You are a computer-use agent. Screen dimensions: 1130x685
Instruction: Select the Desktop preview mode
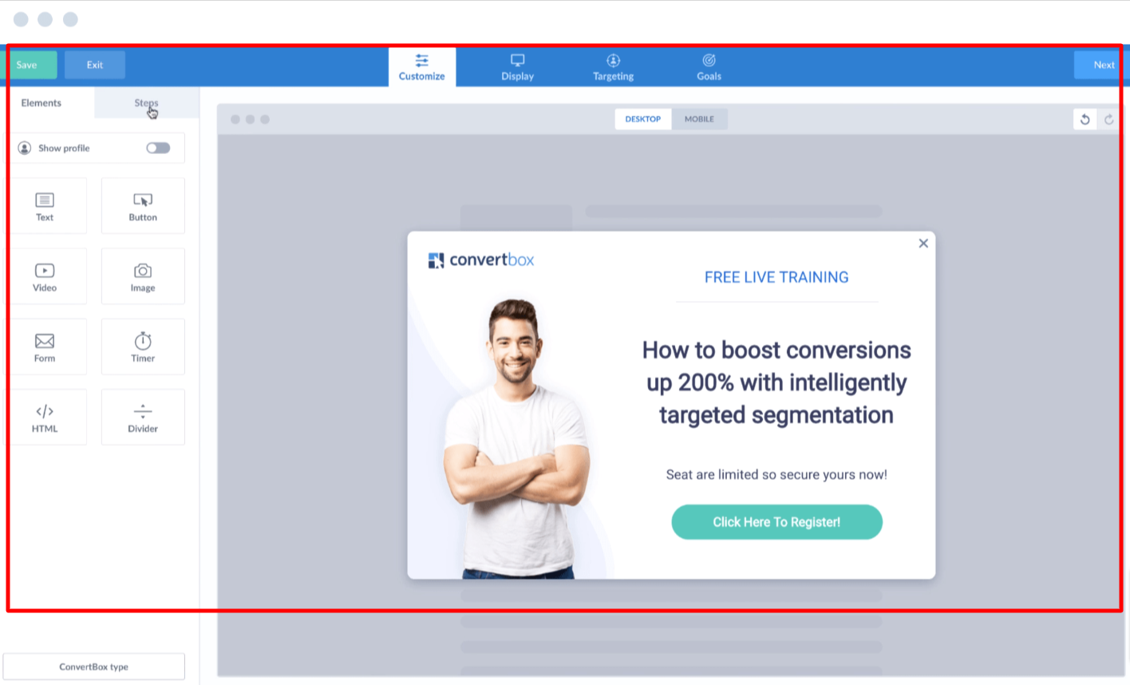point(642,119)
